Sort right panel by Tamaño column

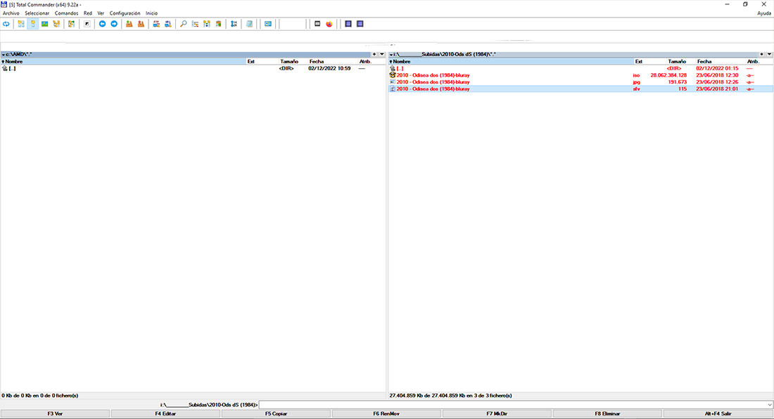click(x=677, y=62)
